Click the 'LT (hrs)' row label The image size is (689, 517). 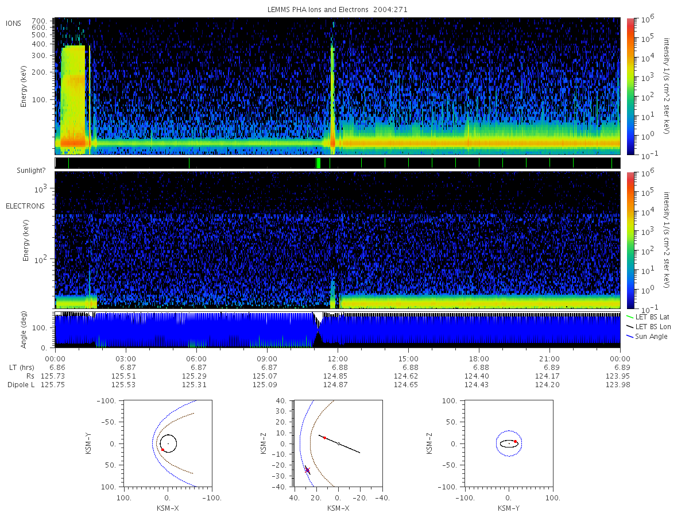tap(22, 367)
